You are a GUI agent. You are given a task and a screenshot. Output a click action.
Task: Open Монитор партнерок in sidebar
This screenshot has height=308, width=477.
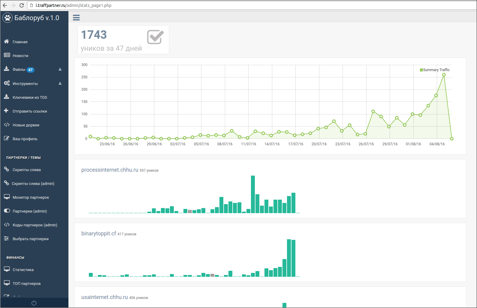tap(31, 198)
